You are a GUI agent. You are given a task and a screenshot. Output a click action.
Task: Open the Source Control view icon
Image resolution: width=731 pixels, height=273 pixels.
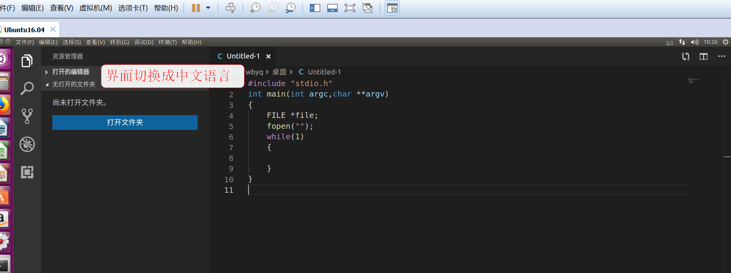[27, 116]
